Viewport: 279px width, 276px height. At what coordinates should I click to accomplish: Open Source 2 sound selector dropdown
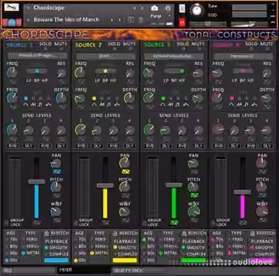click(x=105, y=56)
